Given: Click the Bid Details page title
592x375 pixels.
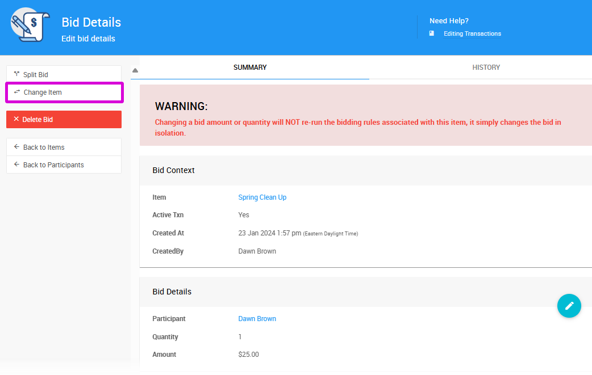Looking at the screenshot, I should (91, 23).
